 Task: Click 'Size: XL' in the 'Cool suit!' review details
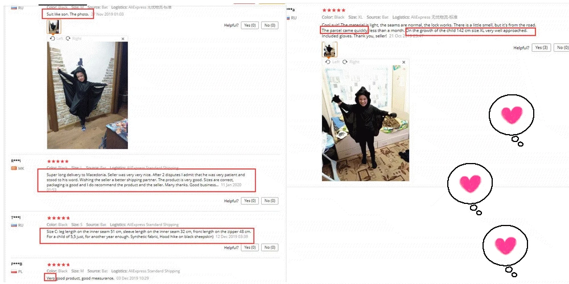[356, 17]
